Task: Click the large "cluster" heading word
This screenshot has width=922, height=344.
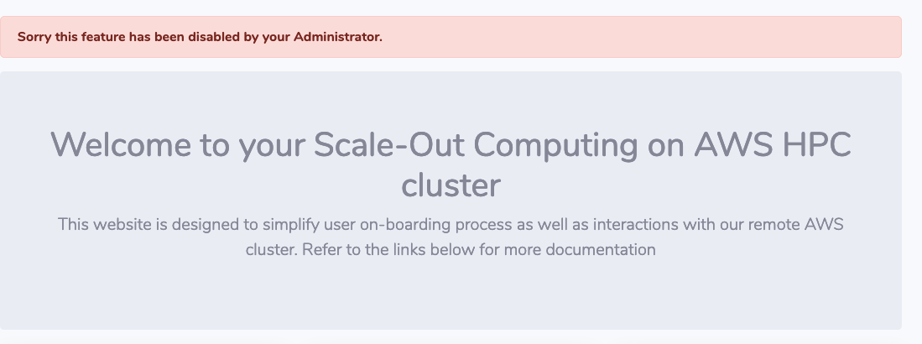Action: (x=451, y=185)
